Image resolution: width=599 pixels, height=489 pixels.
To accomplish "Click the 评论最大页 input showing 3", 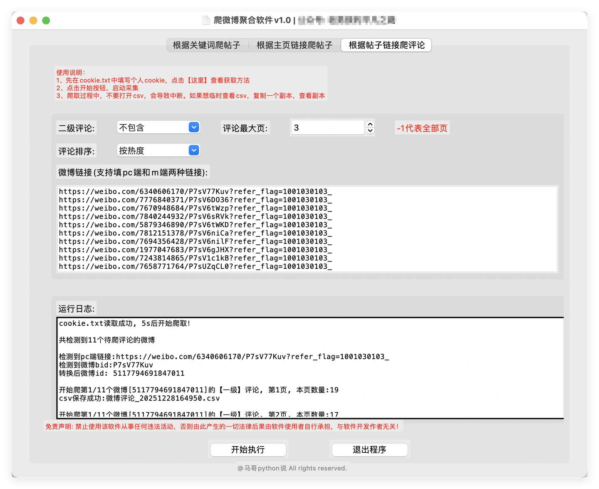I will (x=327, y=127).
